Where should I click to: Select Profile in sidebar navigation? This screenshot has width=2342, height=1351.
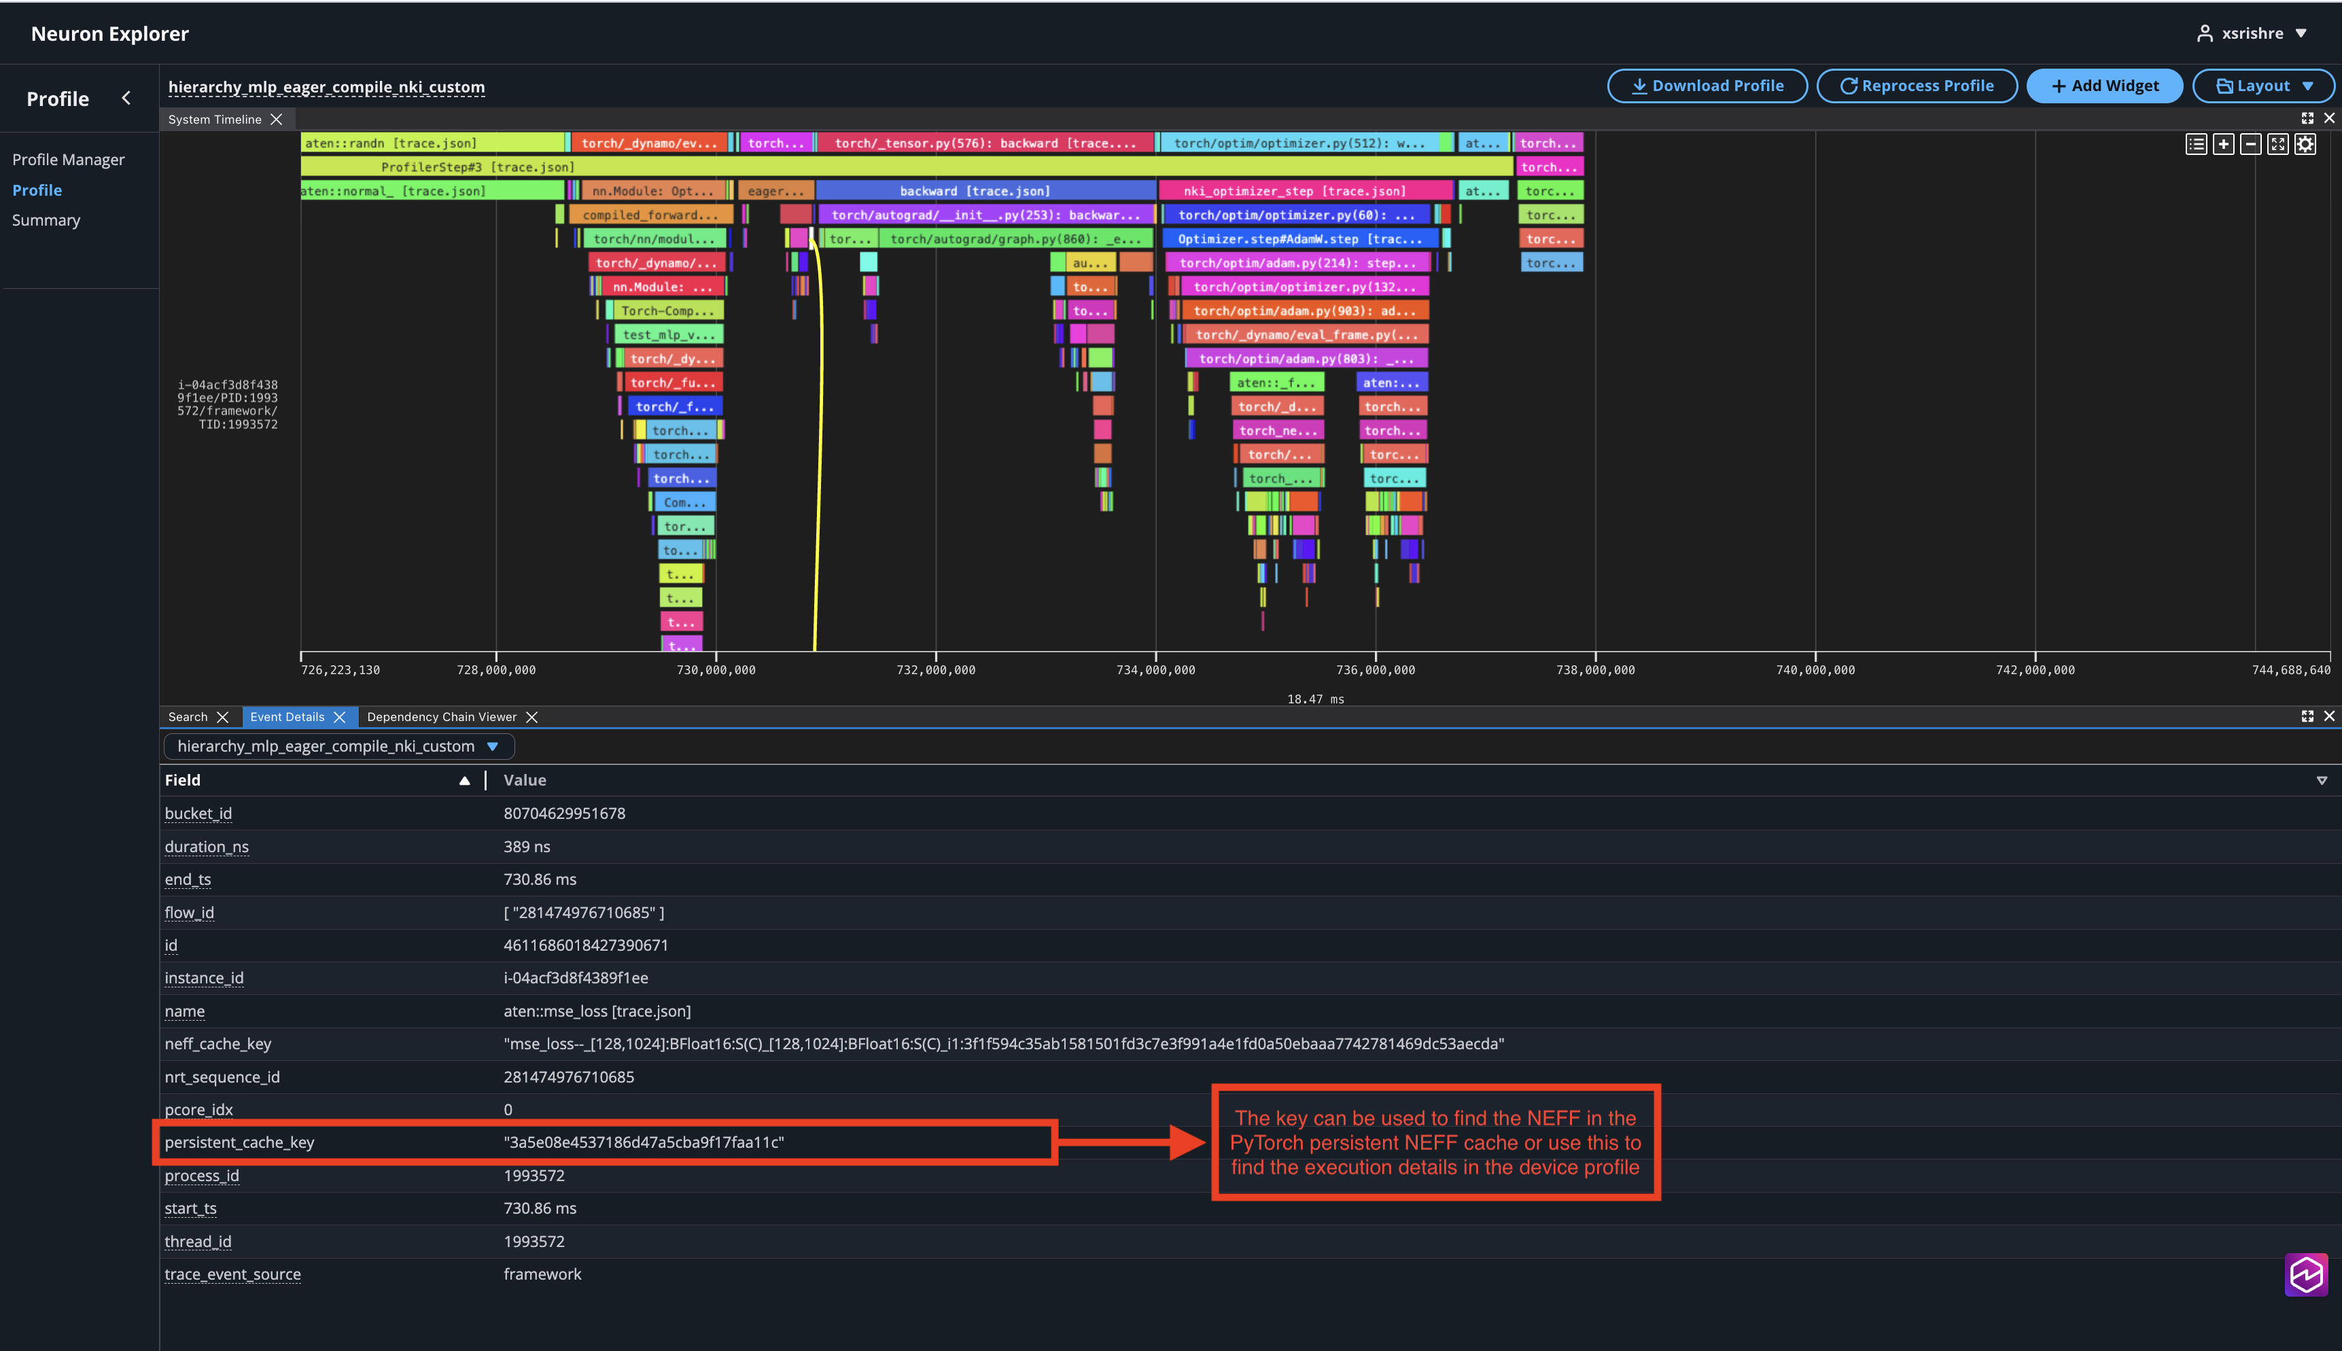tap(37, 190)
